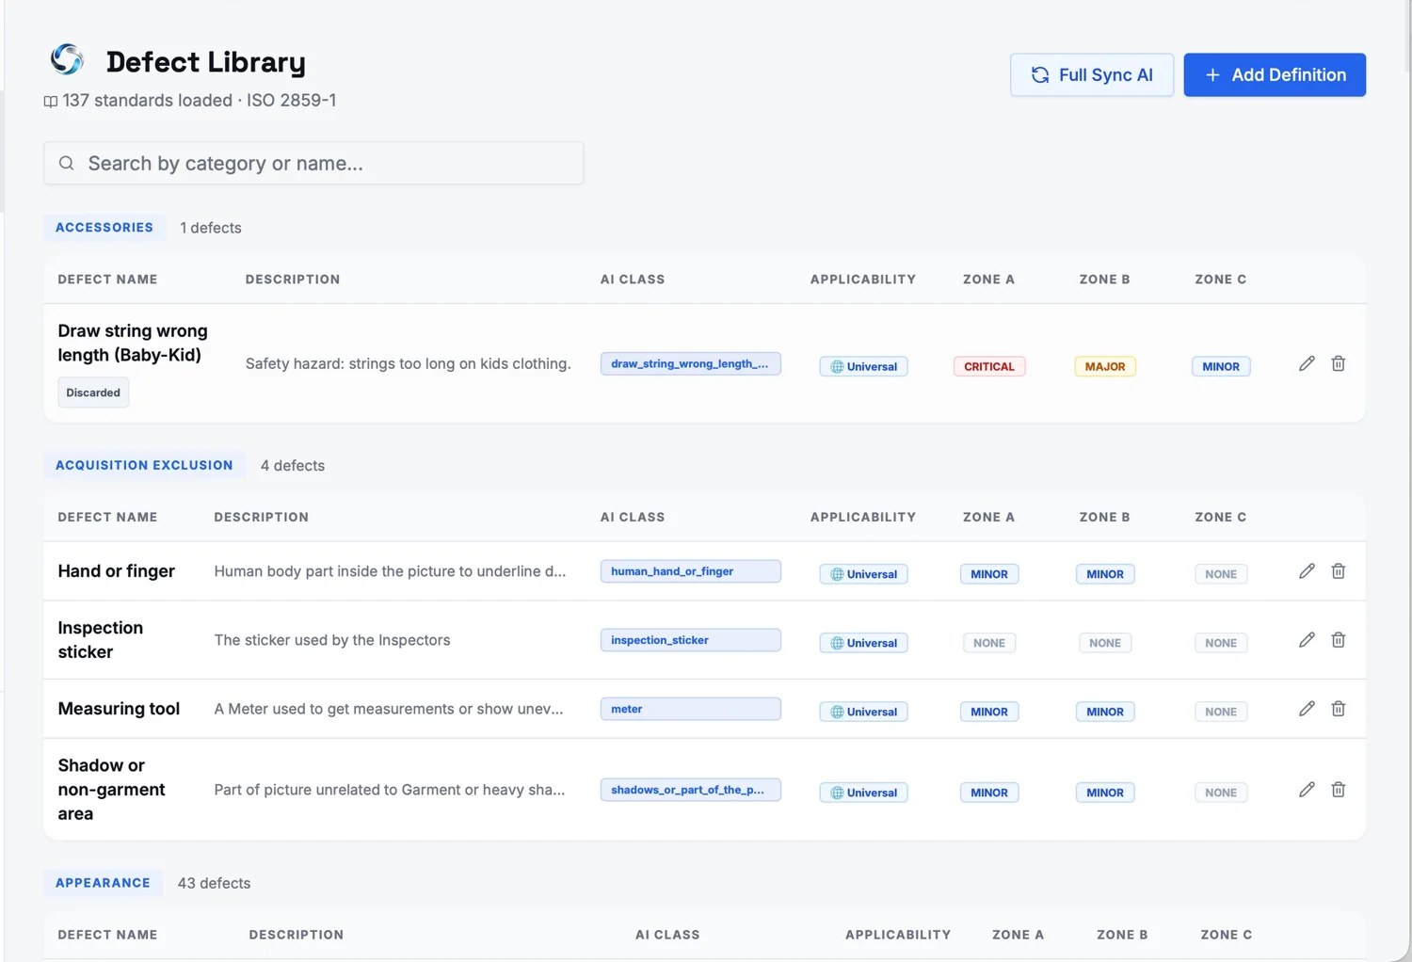Click the Universal badge in Hand or finger row
Screen dimensions: 1412x962
pos(863,573)
